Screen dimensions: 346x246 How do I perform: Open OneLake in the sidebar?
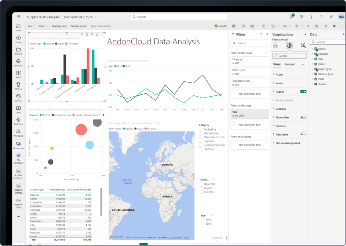(18, 63)
